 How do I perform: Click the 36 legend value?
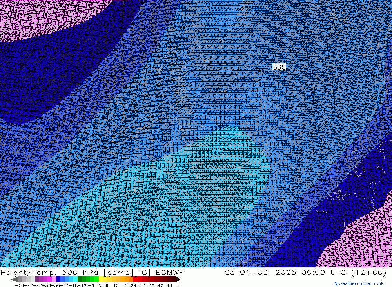[151, 285]
